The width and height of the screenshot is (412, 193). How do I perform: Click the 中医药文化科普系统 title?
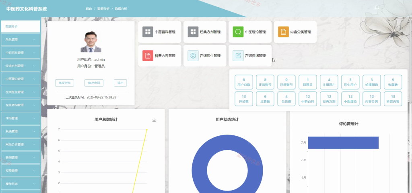tap(27, 9)
